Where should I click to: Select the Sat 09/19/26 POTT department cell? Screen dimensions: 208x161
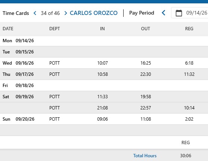(55, 97)
